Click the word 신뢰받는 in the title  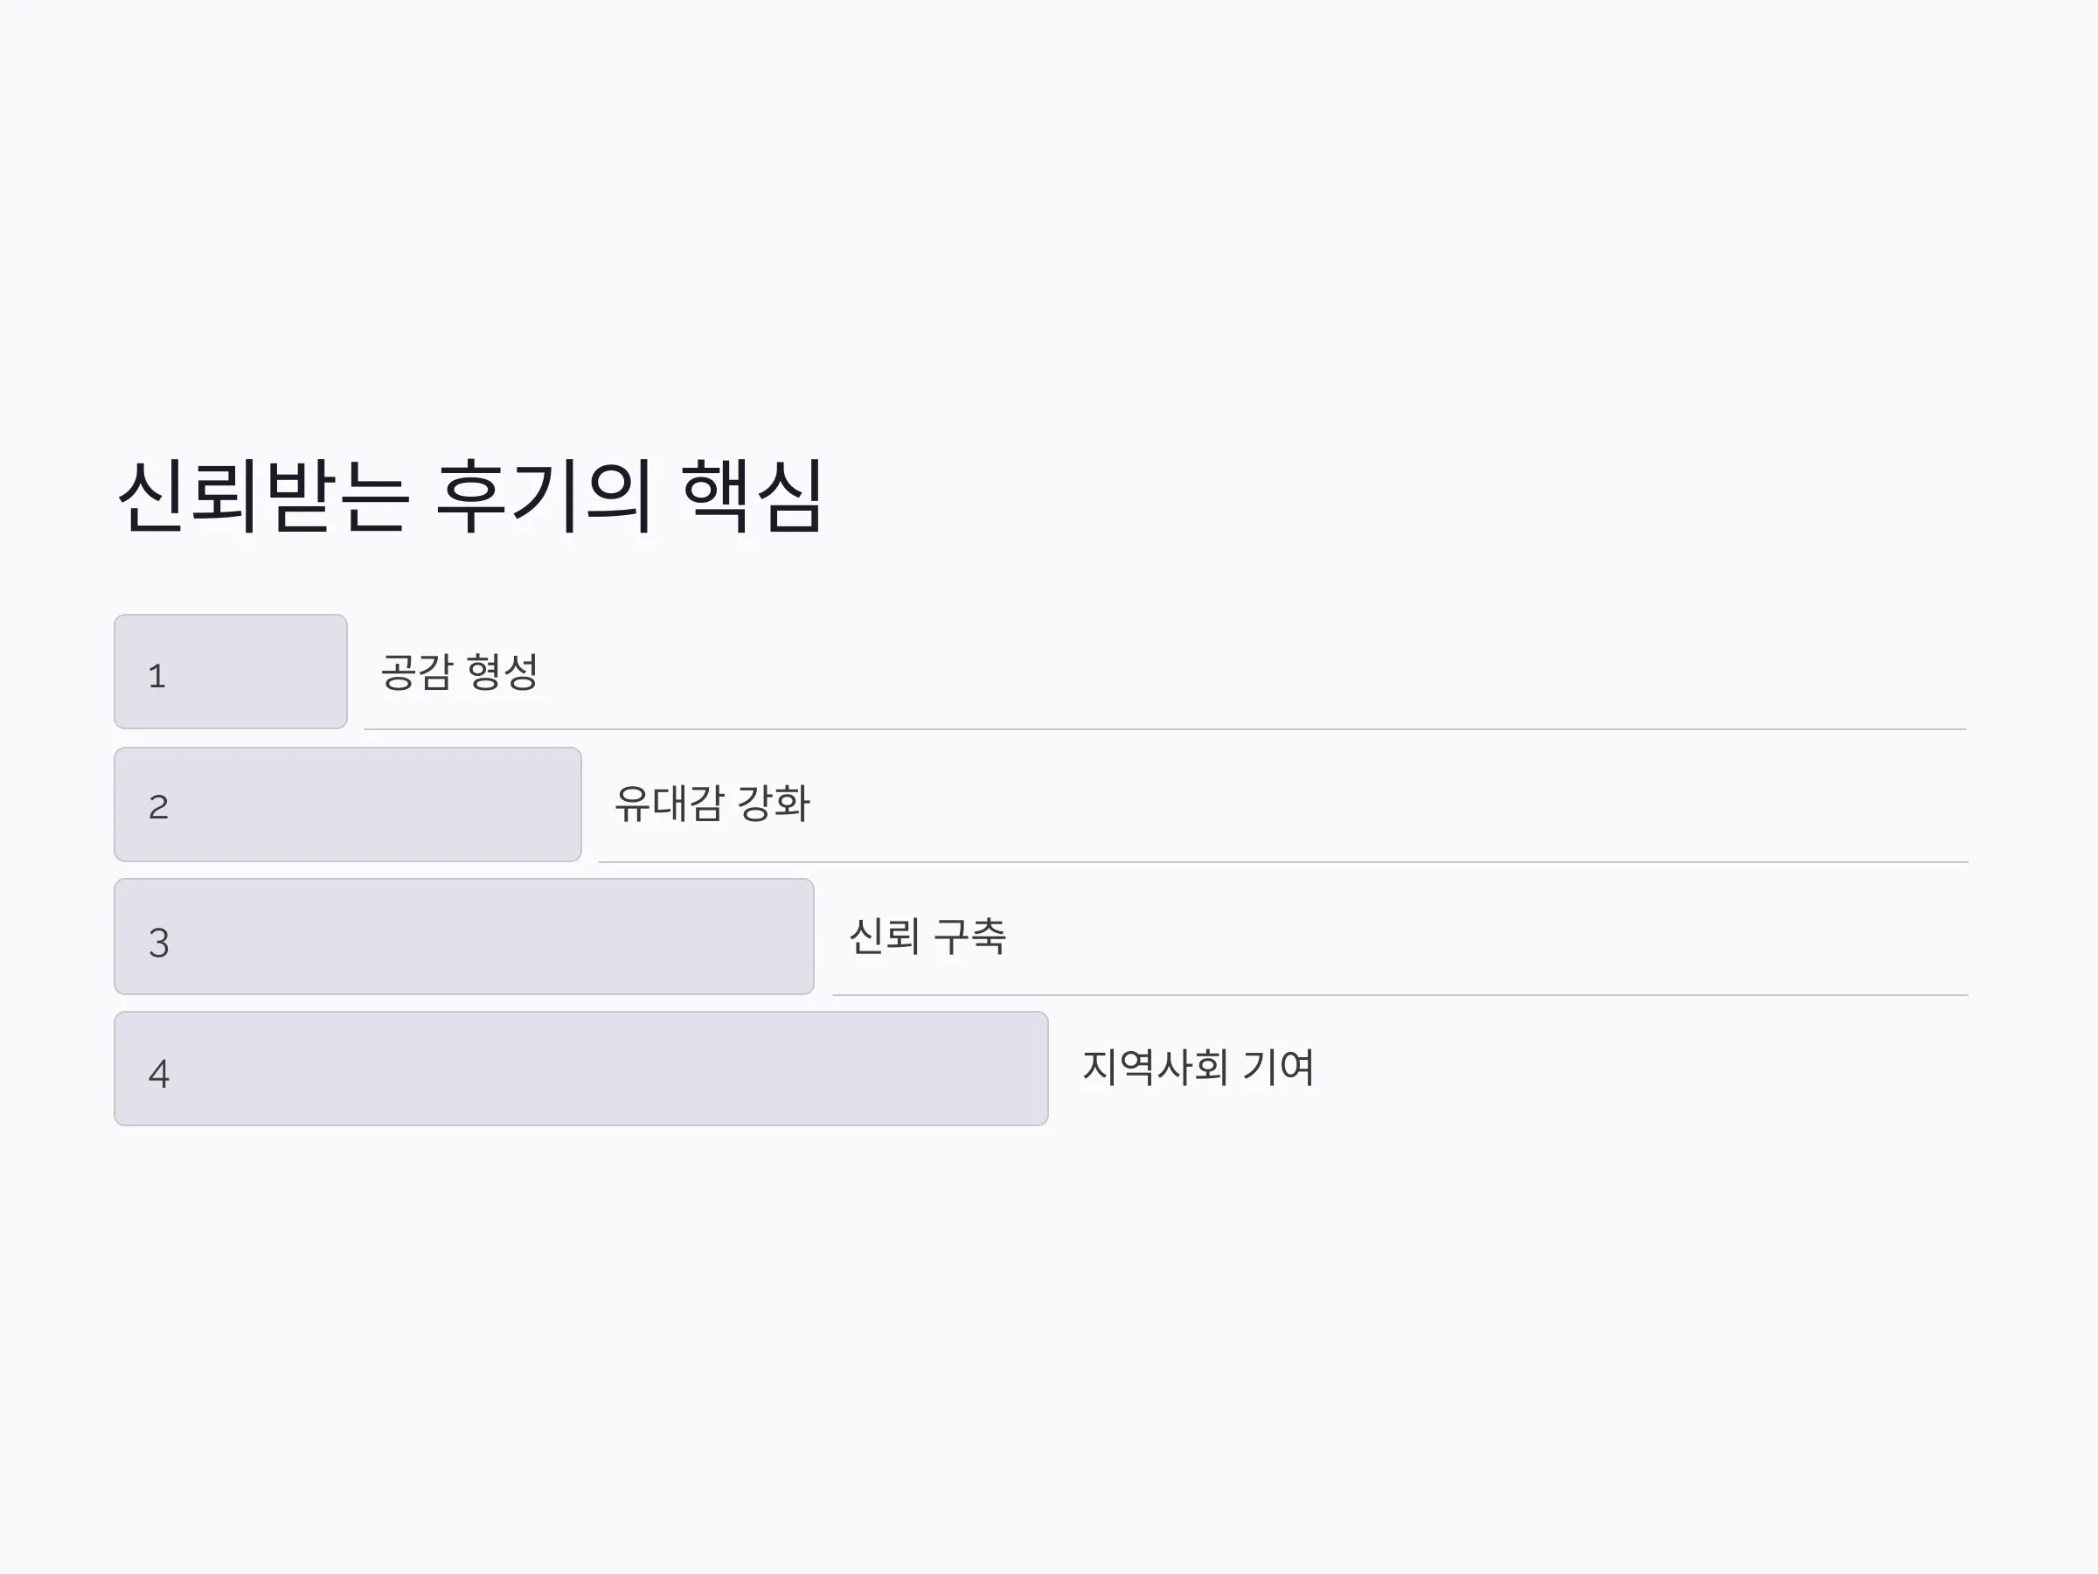264,496
